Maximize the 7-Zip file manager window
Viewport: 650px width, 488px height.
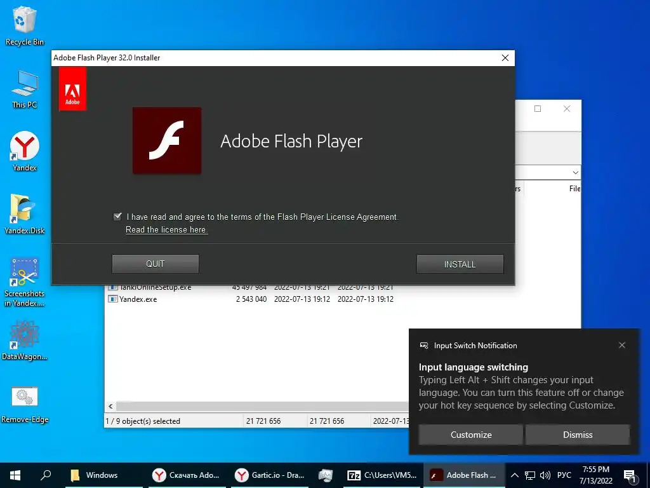click(538, 109)
